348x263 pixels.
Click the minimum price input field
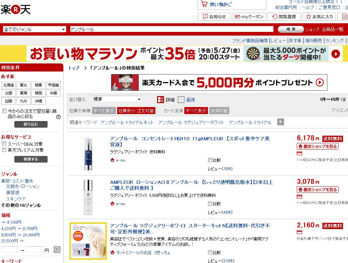10,250
